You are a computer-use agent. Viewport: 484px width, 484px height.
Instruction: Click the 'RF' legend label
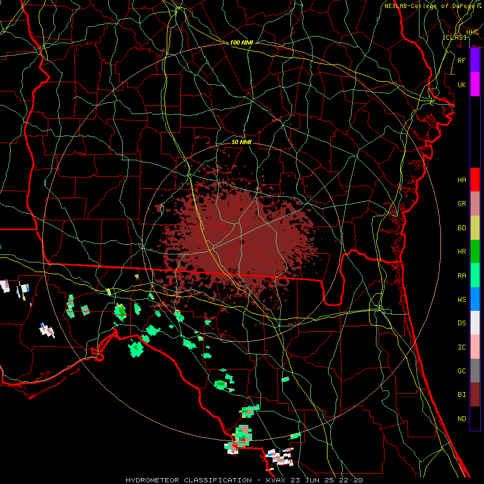(461, 60)
